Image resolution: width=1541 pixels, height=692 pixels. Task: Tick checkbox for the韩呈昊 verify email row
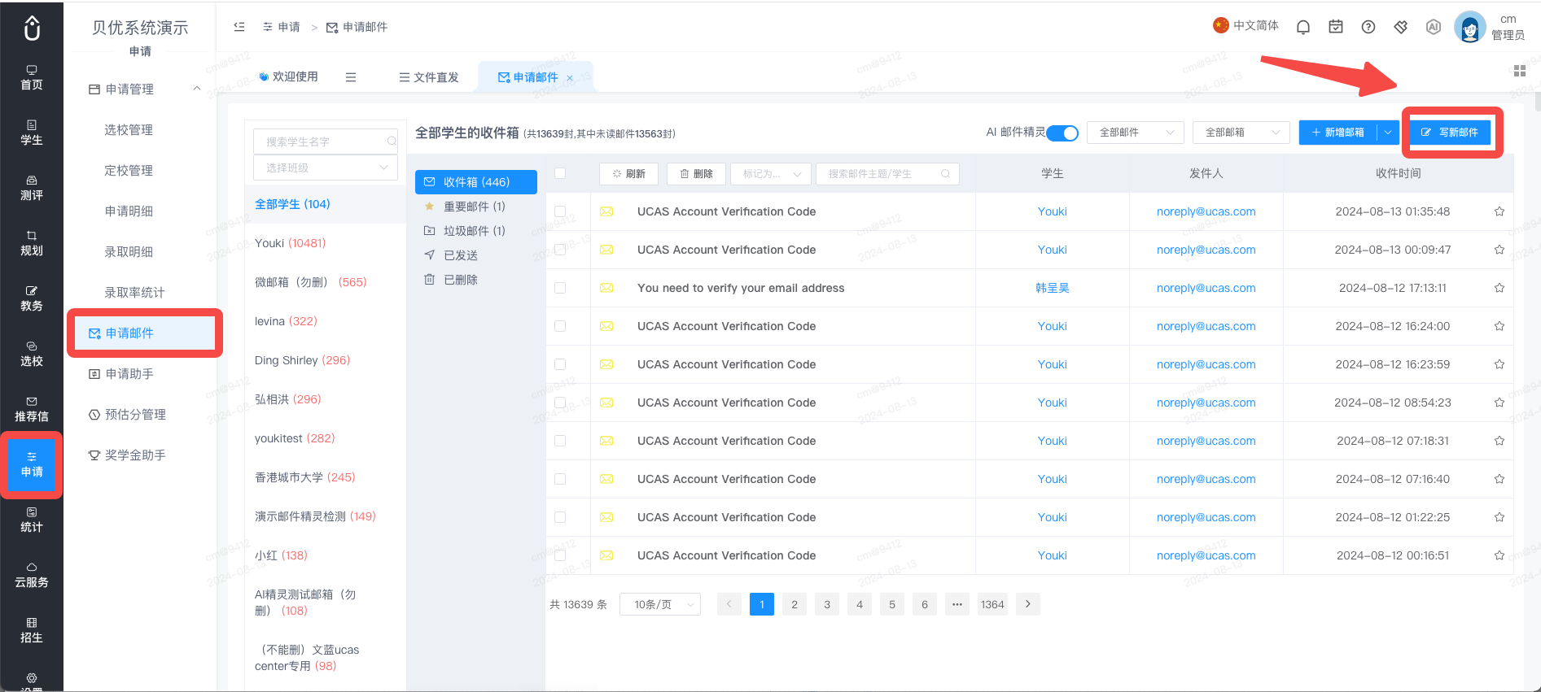(x=560, y=288)
